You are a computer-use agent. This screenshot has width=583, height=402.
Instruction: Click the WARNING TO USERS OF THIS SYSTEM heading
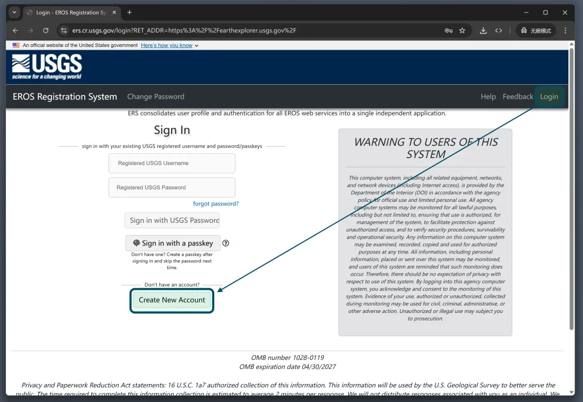[425, 148]
